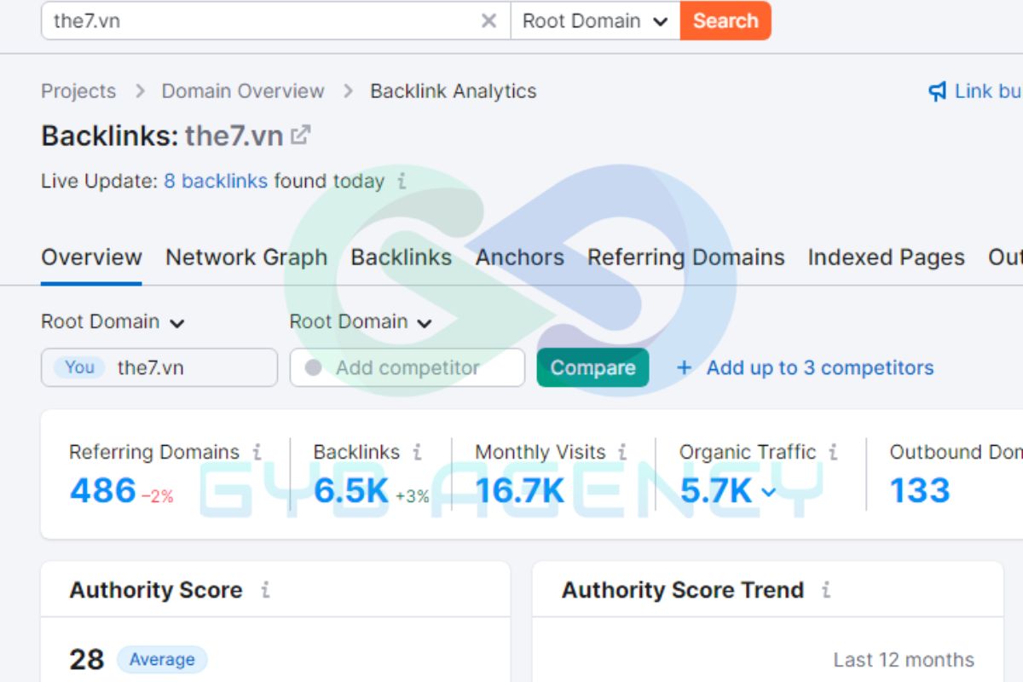The height and width of the screenshot is (682, 1023).
Task: Show info icon for Organic Traffic
Action: 833,452
